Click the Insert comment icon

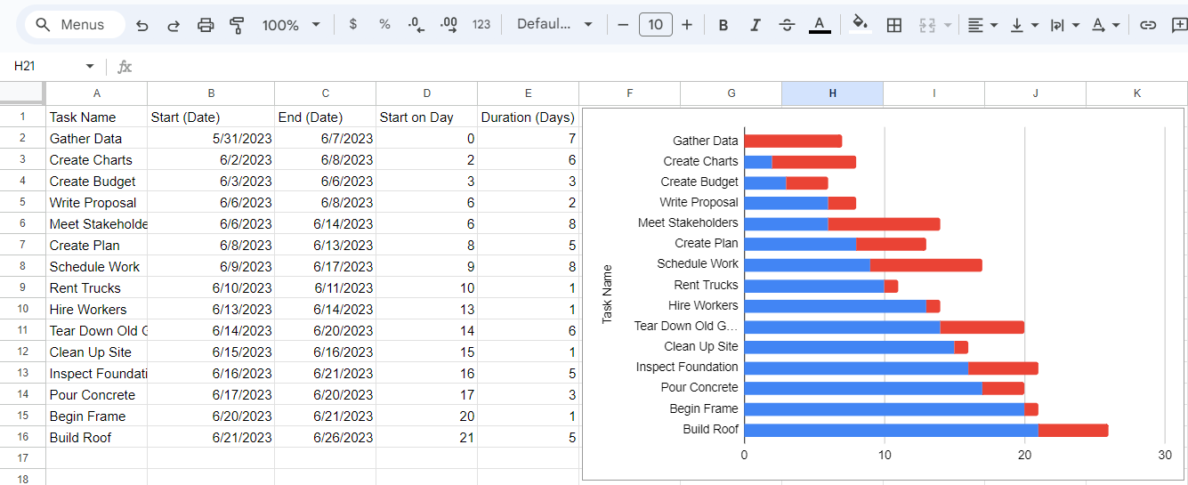click(1179, 25)
